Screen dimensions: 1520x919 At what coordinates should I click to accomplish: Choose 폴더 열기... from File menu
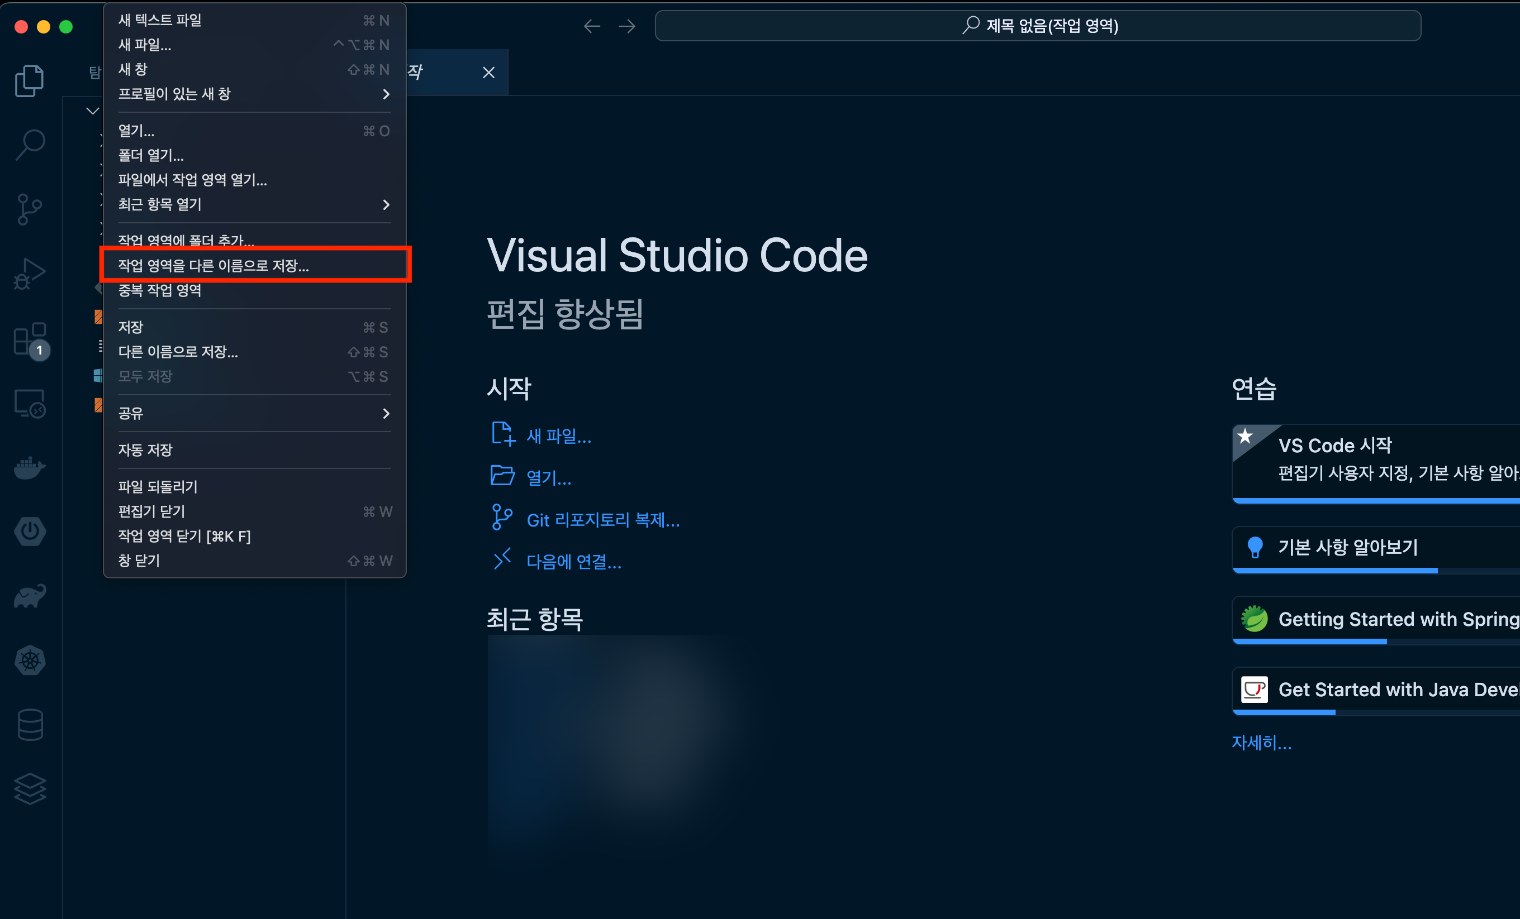pyautogui.click(x=151, y=155)
